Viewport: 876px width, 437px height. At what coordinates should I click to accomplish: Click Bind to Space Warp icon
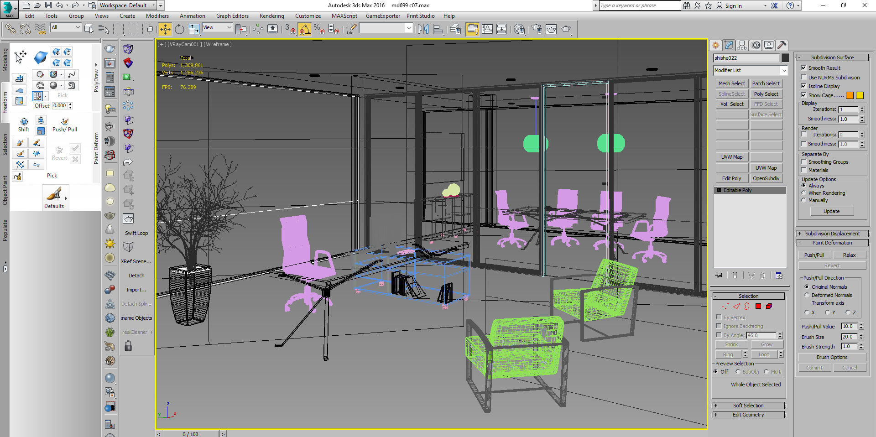(40, 29)
